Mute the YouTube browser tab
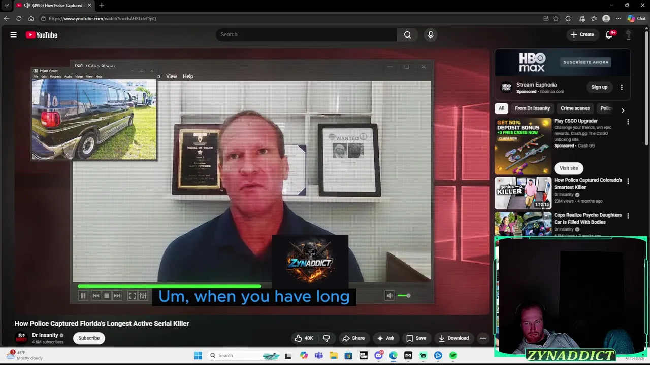 (x=27, y=5)
